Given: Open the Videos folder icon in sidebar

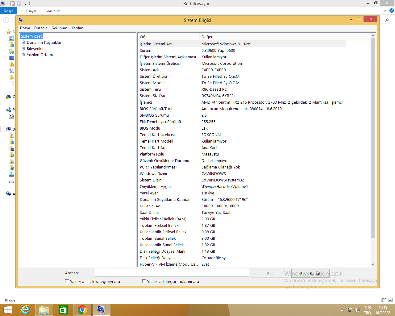Looking at the screenshot, I should click(x=12, y=168).
